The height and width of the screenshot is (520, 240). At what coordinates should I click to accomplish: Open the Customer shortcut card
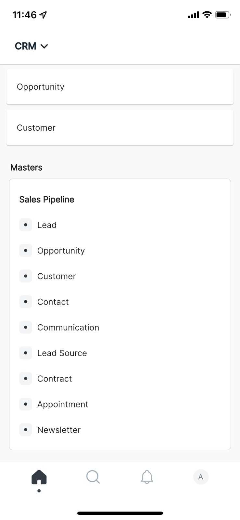coord(120,128)
